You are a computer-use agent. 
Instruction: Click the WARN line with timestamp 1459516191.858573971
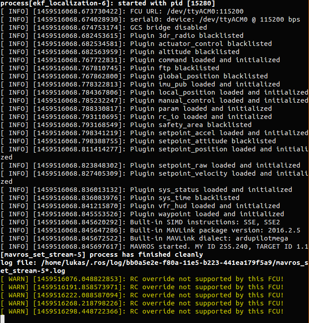coord(142,287)
